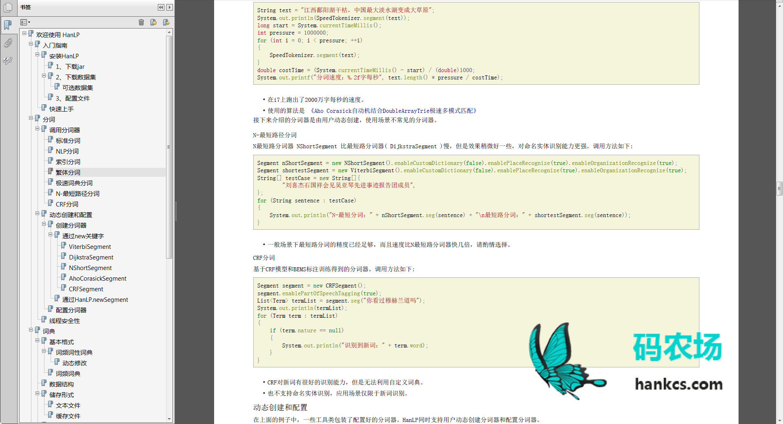783x424 pixels.
Task: Go to bookmark DijkstraSegment
Action: pos(91,257)
